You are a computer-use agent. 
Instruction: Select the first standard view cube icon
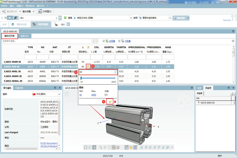142,147
